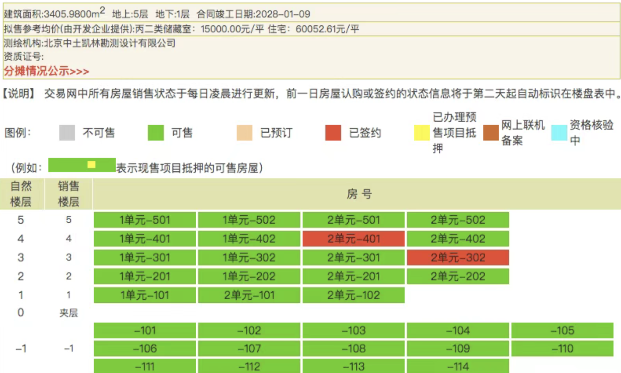Click the yellow 已办理预售项目抵押 swatch
621x373 pixels.
tap(421, 133)
